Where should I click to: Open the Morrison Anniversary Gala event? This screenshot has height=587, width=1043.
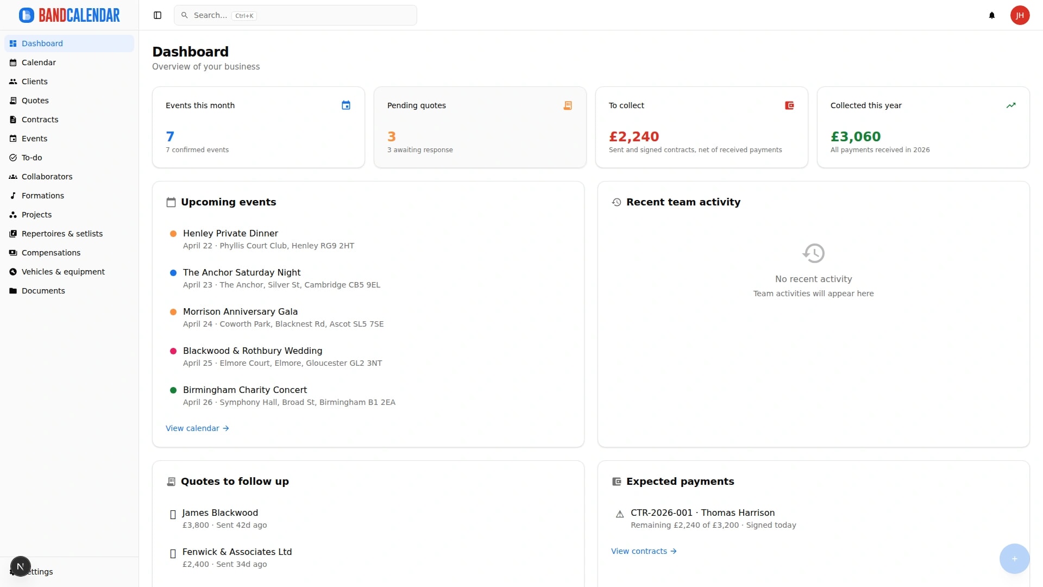pos(368,317)
